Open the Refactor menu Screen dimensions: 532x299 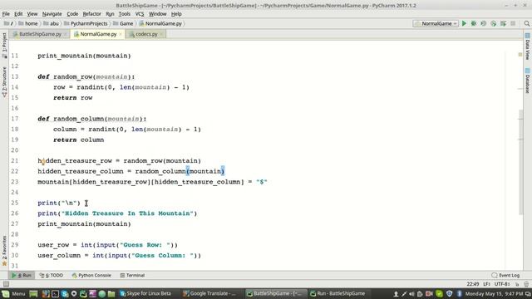pos(92,14)
